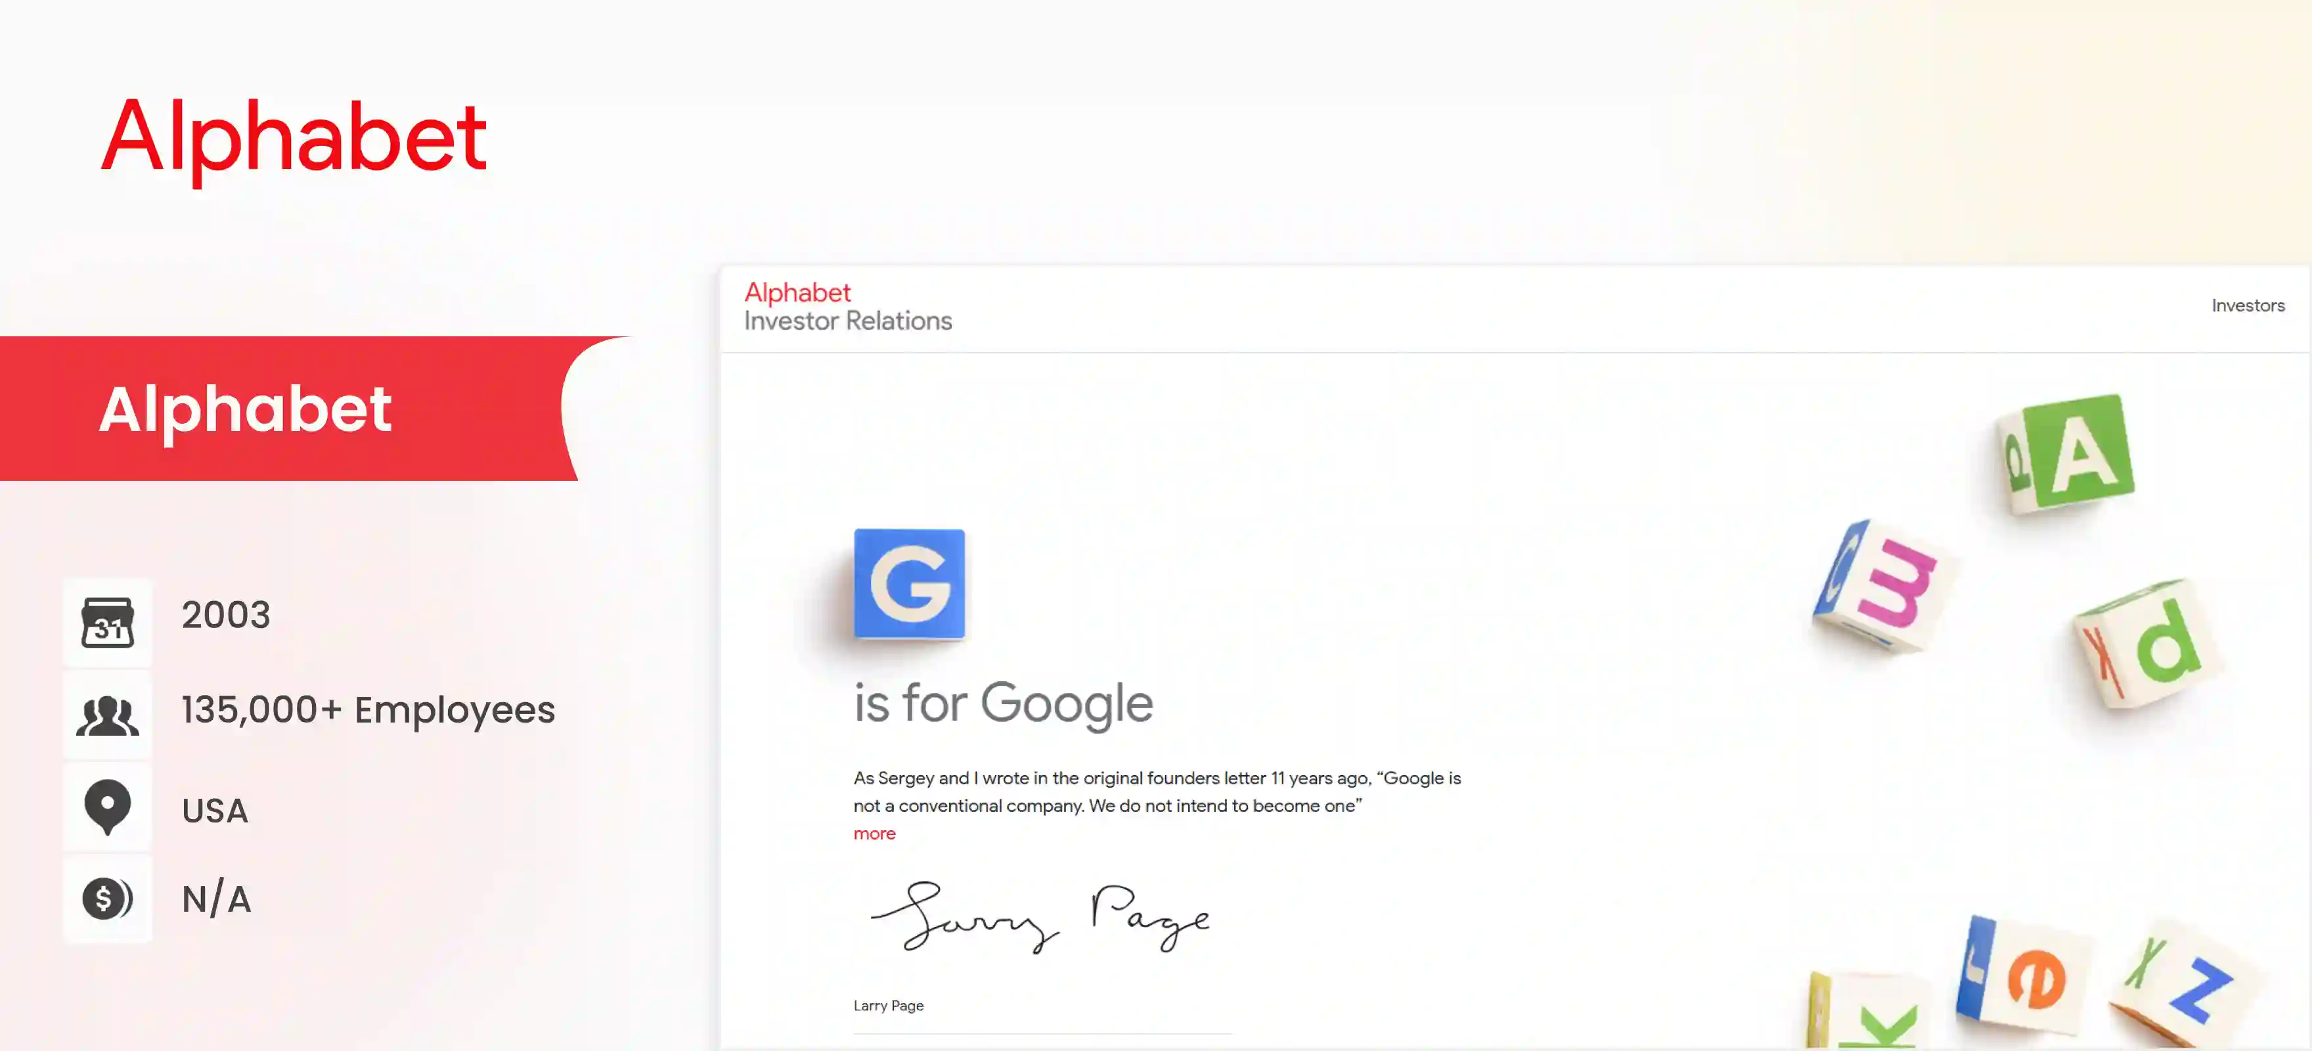Screen dimensions: 2312x1051
Task: Click the location pin icon next to USA
Action: (x=107, y=806)
